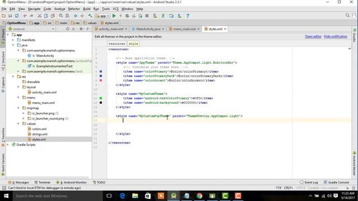Open the Android Monitor tool window
This screenshot has width=358, height=201.
tap(72, 183)
